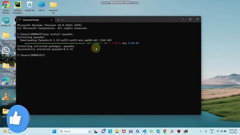Open a new terminal tab
This screenshot has width=240, height=135.
pyautogui.click(x=58, y=20)
